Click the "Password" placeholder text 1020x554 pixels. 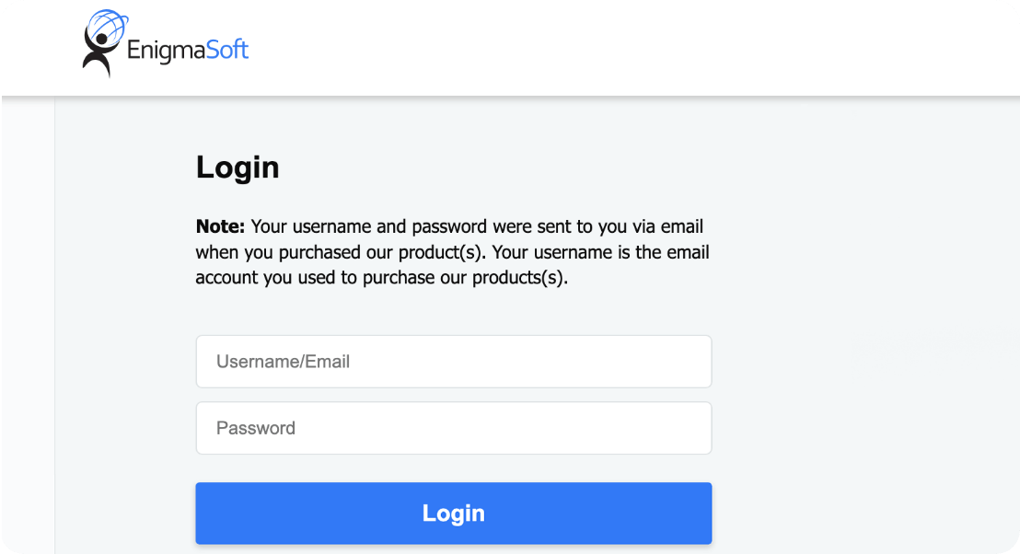pos(256,428)
